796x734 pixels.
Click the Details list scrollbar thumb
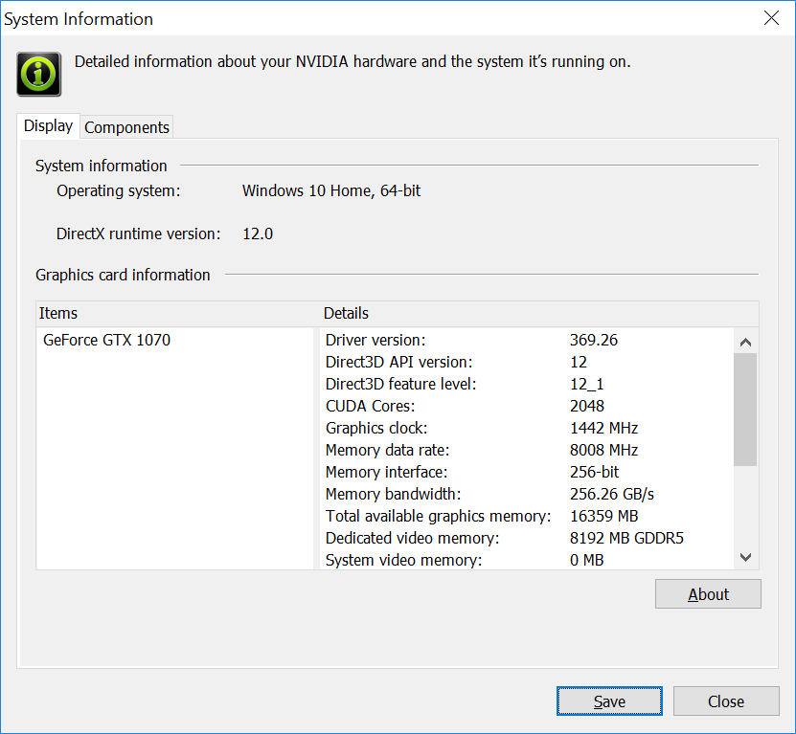point(745,410)
